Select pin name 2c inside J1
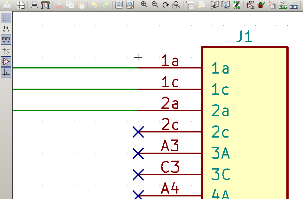 click(x=220, y=132)
